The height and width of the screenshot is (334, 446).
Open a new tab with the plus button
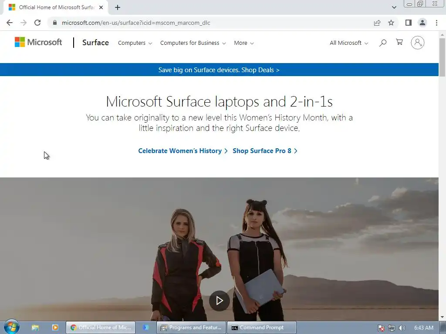click(x=118, y=7)
